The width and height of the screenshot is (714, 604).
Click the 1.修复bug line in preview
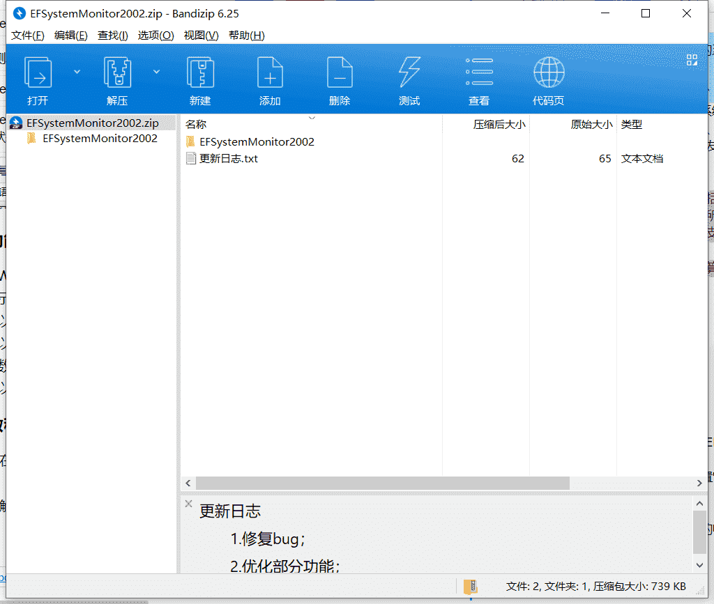tap(268, 539)
